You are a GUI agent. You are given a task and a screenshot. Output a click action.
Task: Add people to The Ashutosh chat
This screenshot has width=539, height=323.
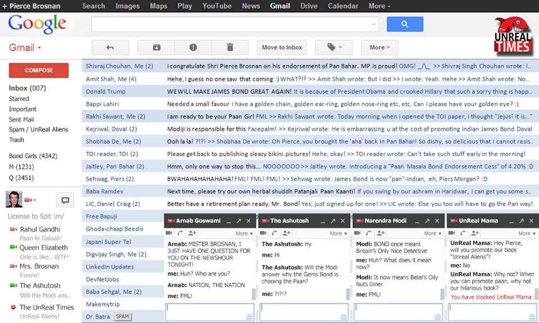pyautogui.click(x=286, y=233)
